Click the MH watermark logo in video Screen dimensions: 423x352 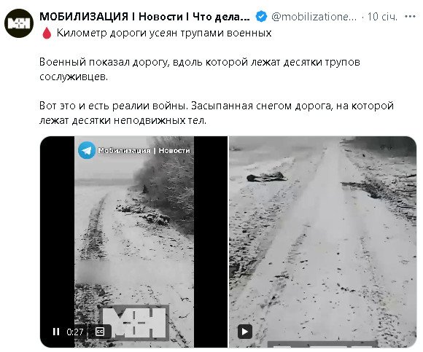(134, 321)
